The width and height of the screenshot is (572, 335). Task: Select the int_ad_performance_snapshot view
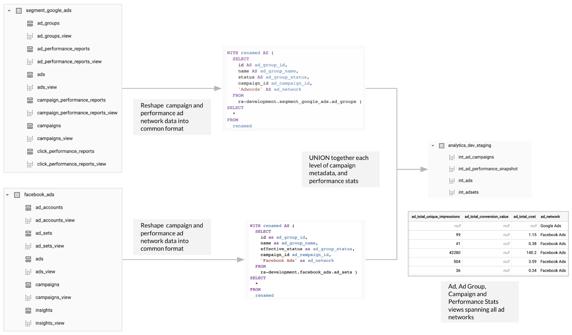click(488, 169)
